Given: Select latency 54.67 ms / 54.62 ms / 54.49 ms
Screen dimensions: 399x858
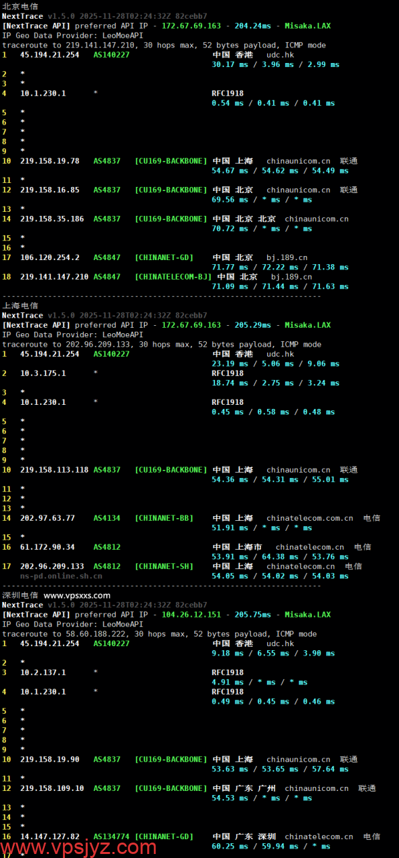Looking at the screenshot, I should point(280,170).
